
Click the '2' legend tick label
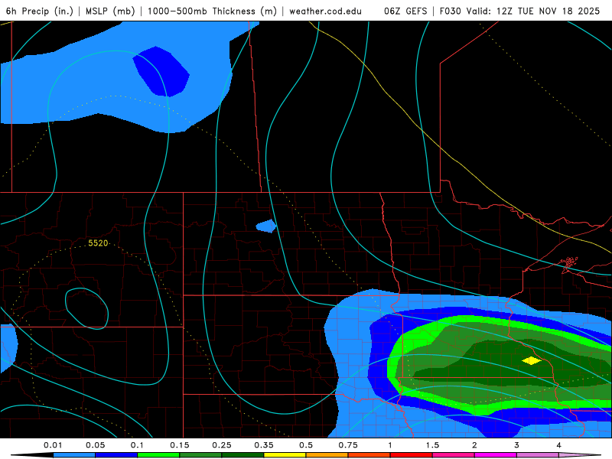474,445
